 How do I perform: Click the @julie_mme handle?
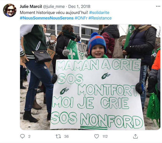point(54,7)
